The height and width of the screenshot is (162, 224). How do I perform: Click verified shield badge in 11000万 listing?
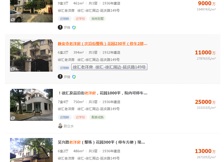click(74, 77)
